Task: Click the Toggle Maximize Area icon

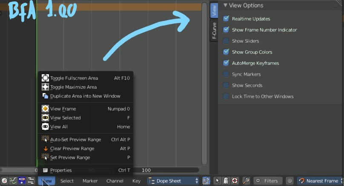Action: click(45, 87)
